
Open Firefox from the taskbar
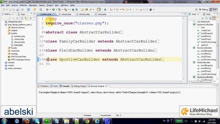pos(27,121)
